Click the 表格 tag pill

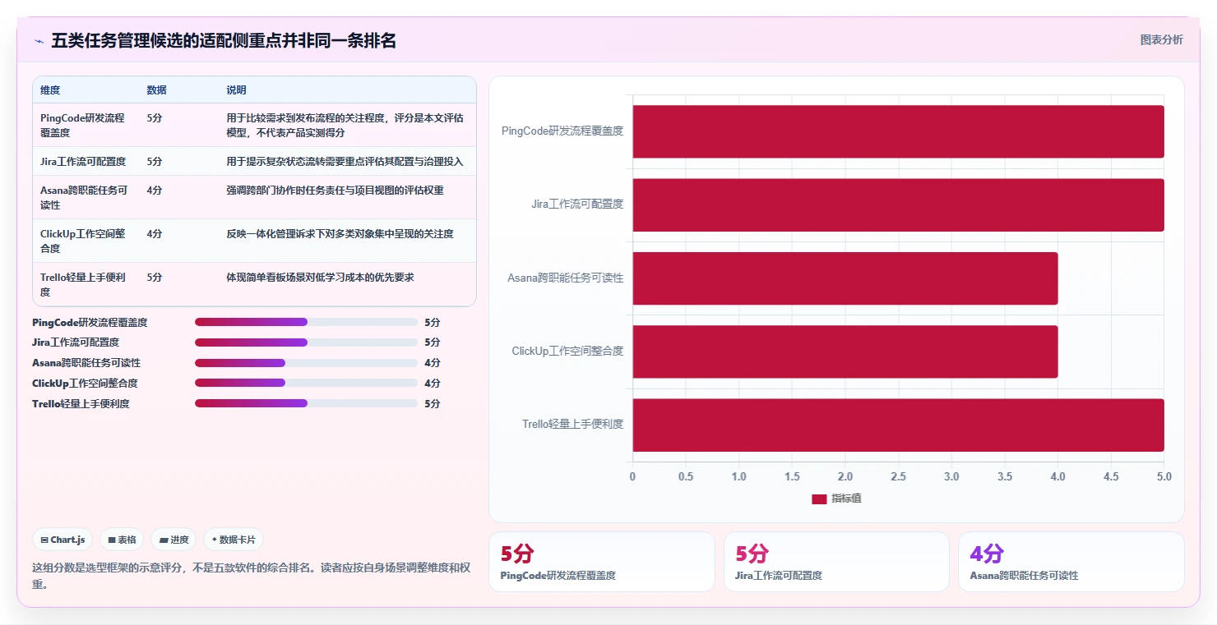click(x=122, y=540)
